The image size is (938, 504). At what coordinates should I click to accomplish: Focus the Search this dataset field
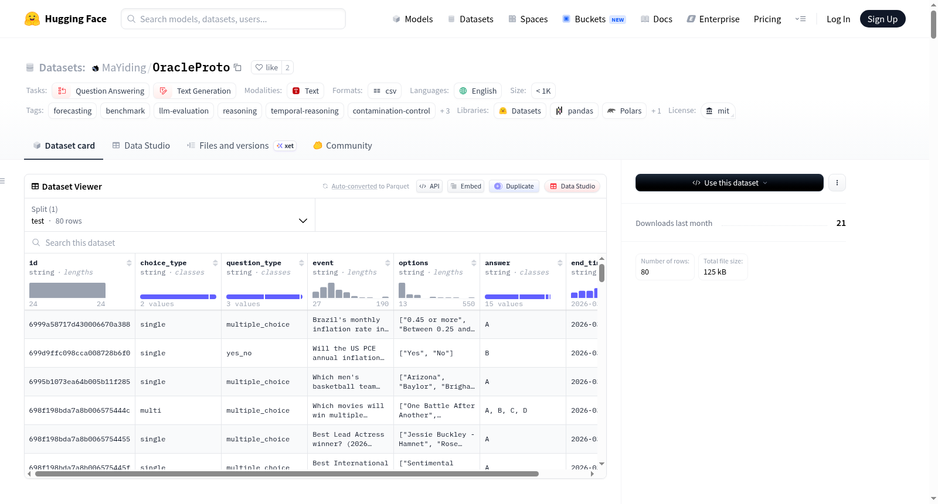tap(315, 242)
